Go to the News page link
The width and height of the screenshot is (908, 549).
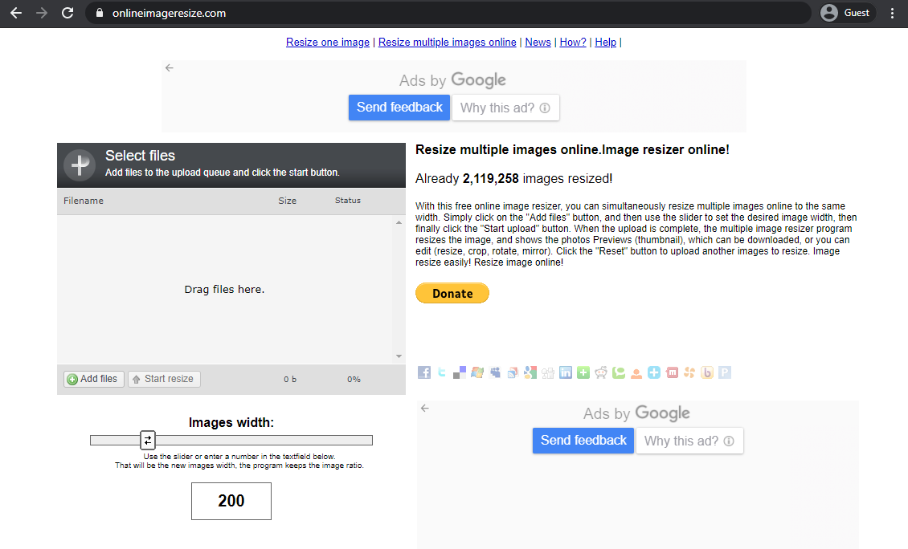(x=538, y=43)
